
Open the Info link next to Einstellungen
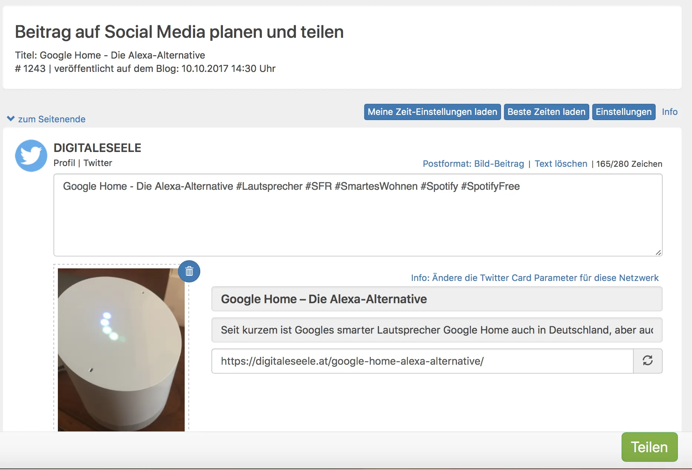click(669, 112)
